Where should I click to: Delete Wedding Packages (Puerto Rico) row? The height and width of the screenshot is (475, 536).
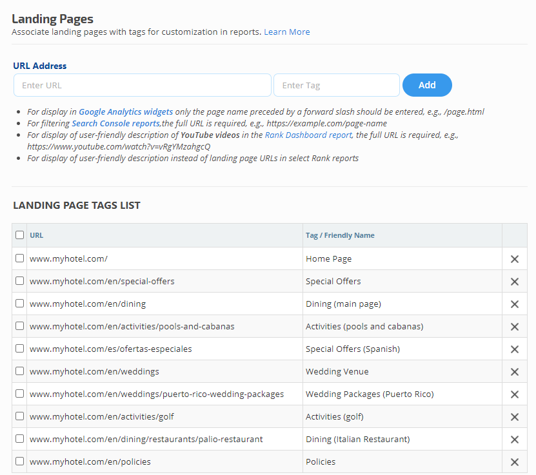[515, 394]
